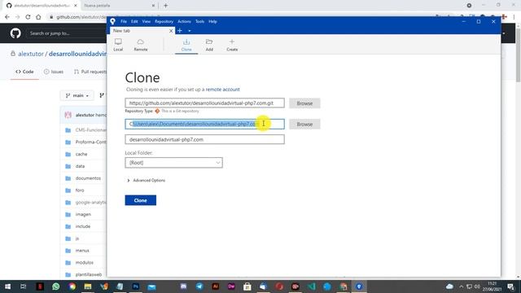Open the remote account link
The width and height of the screenshot is (521, 293).
222,90
